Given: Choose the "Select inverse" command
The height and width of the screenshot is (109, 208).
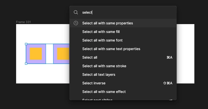Looking at the screenshot, I should [123, 83].
